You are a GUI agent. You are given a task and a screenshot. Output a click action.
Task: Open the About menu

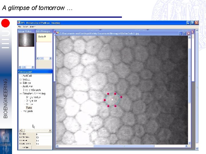click(x=32, y=27)
